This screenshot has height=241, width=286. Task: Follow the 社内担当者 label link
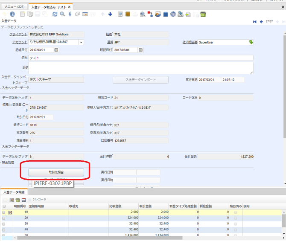coord(190,42)
